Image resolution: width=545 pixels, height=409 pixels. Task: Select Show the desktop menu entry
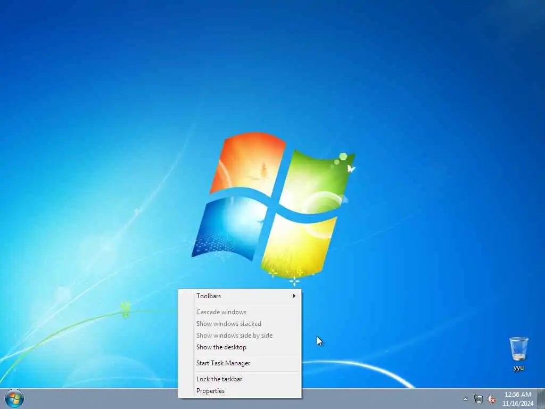240,347
